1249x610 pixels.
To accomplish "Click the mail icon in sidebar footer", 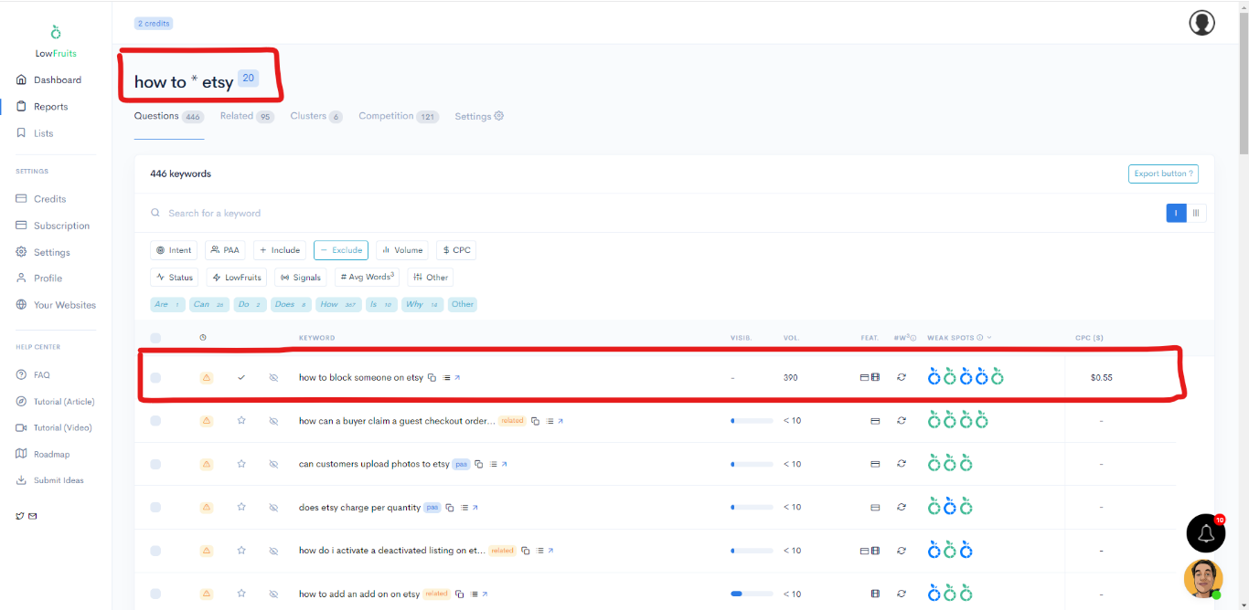I will click(x=33, y=516).
